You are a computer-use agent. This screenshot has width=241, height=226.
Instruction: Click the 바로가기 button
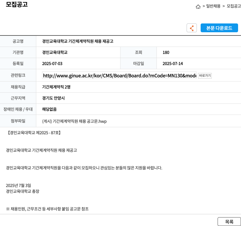pos(205,76)
